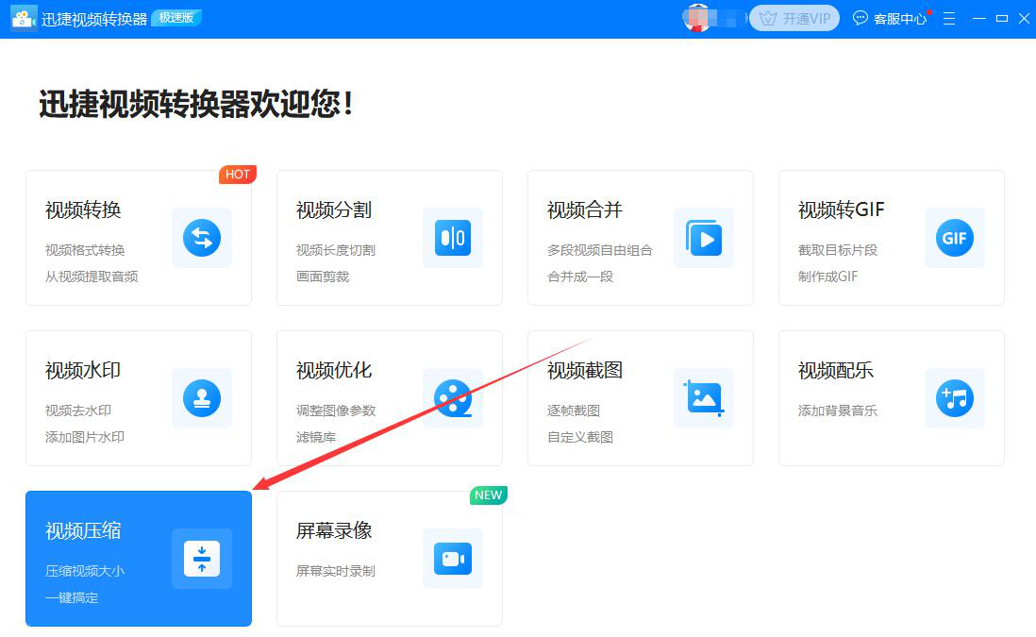
Task: Open the 视频水印 card title
Action: pos(83,371)
